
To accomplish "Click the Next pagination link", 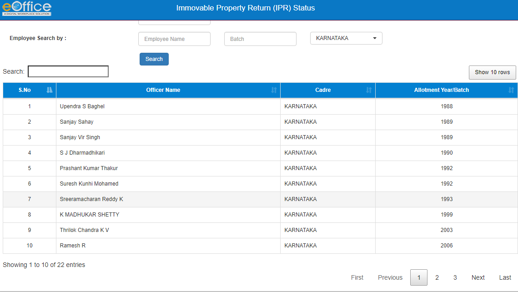I will [478, 277].
